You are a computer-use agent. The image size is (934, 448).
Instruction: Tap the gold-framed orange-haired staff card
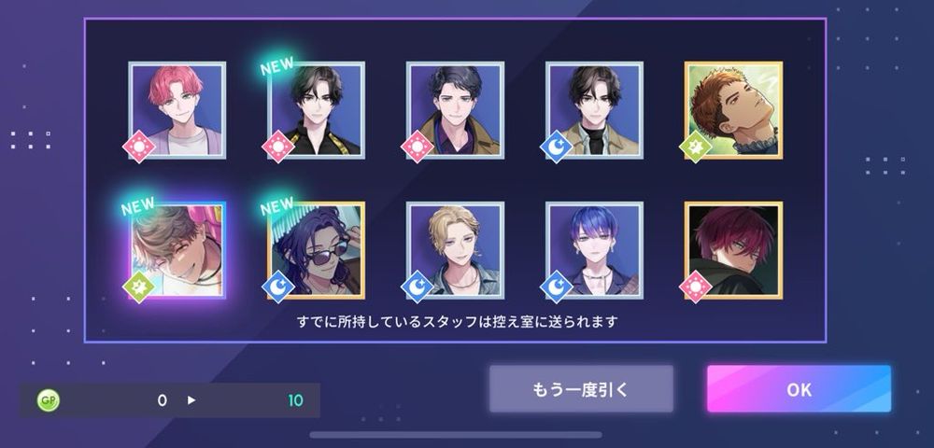click(733, 110)
